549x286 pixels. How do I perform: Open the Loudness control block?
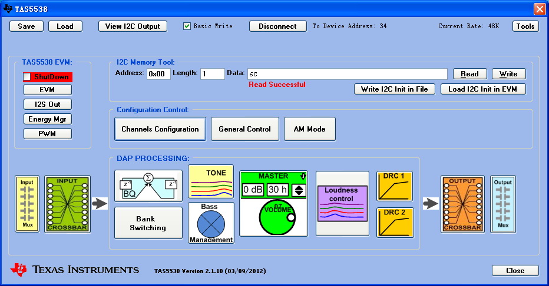pyautogui.click(x=342, y=204)
